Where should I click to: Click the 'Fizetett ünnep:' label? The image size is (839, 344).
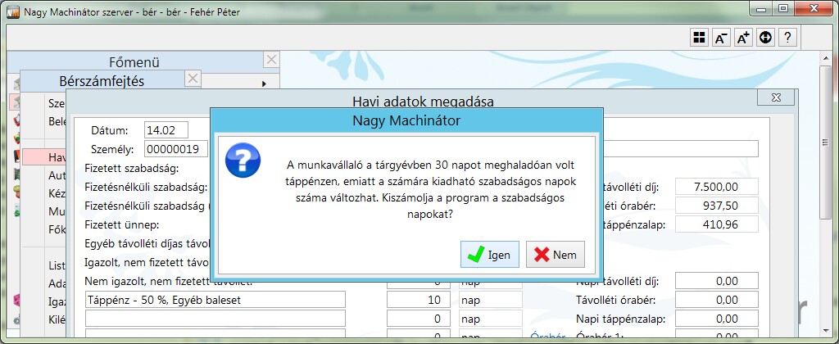point(122,224)
